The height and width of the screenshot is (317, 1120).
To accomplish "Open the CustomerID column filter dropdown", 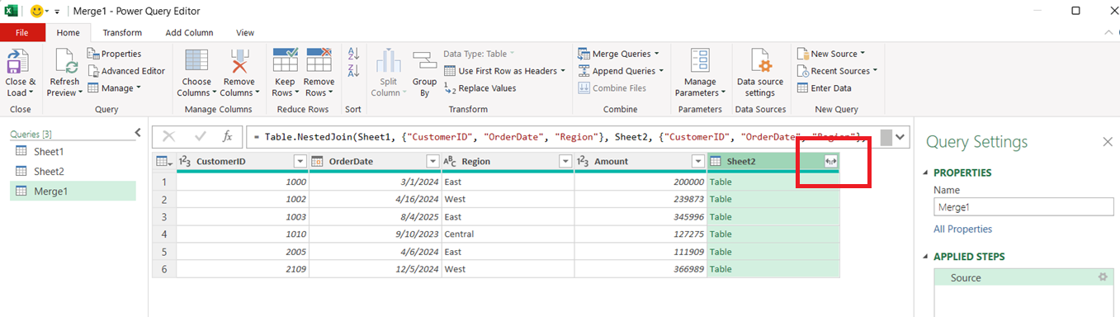I will click(x=300, y=162).
